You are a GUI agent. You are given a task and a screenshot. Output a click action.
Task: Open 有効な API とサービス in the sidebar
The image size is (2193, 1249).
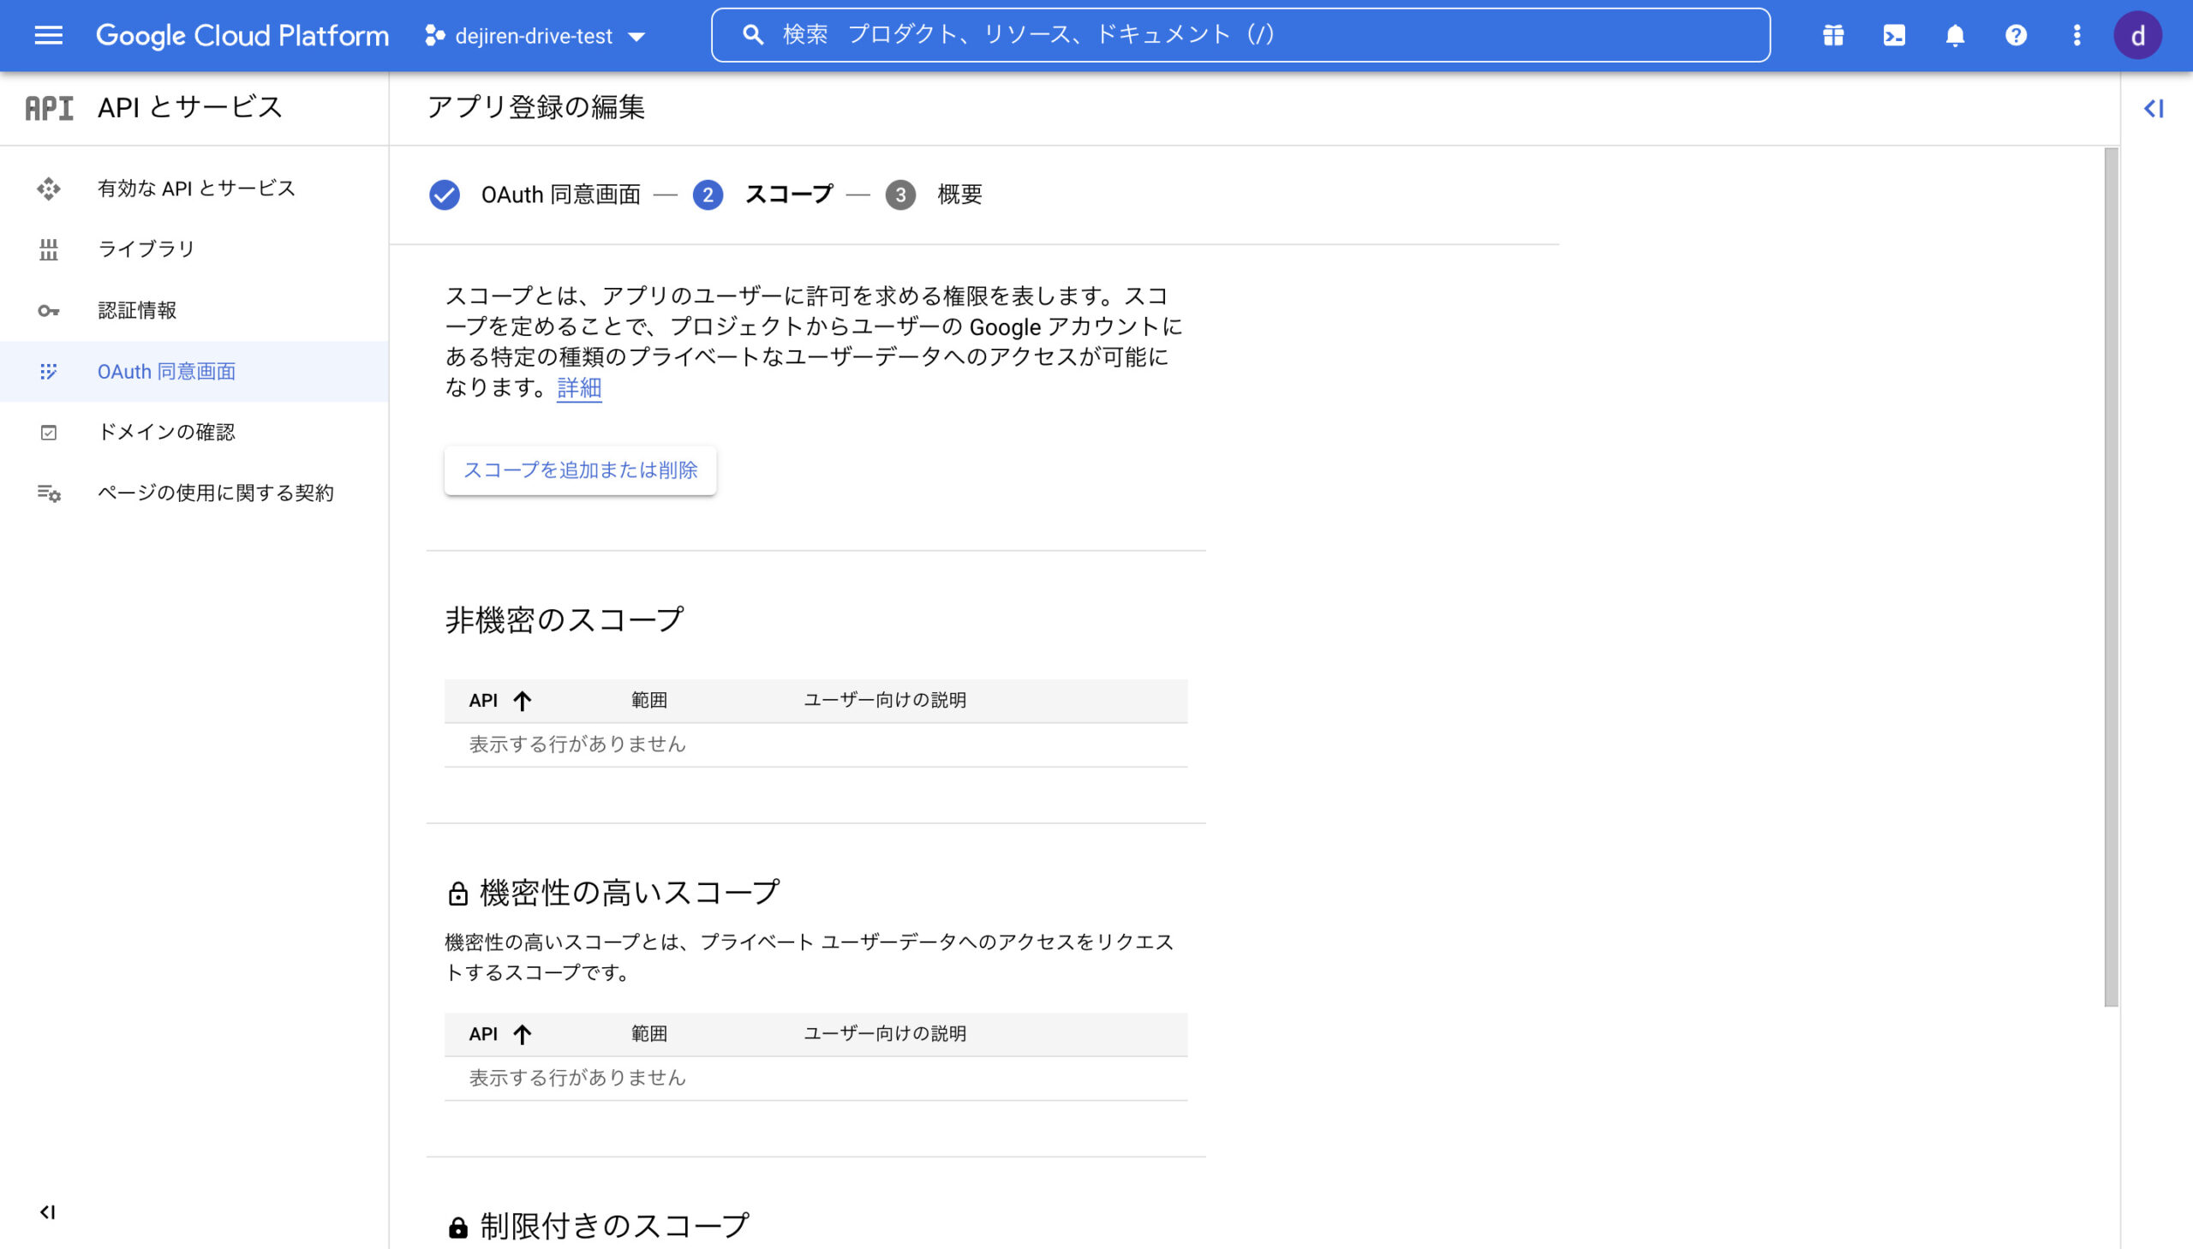(194, 188)
